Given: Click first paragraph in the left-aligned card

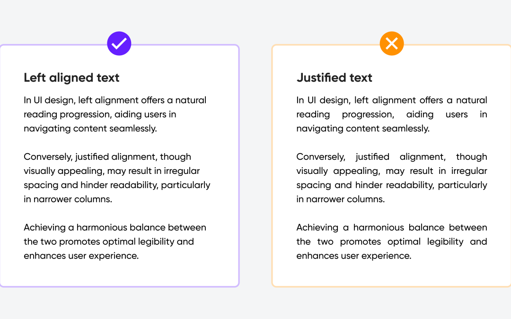Looking at the screenshot, I should (115, 114).
